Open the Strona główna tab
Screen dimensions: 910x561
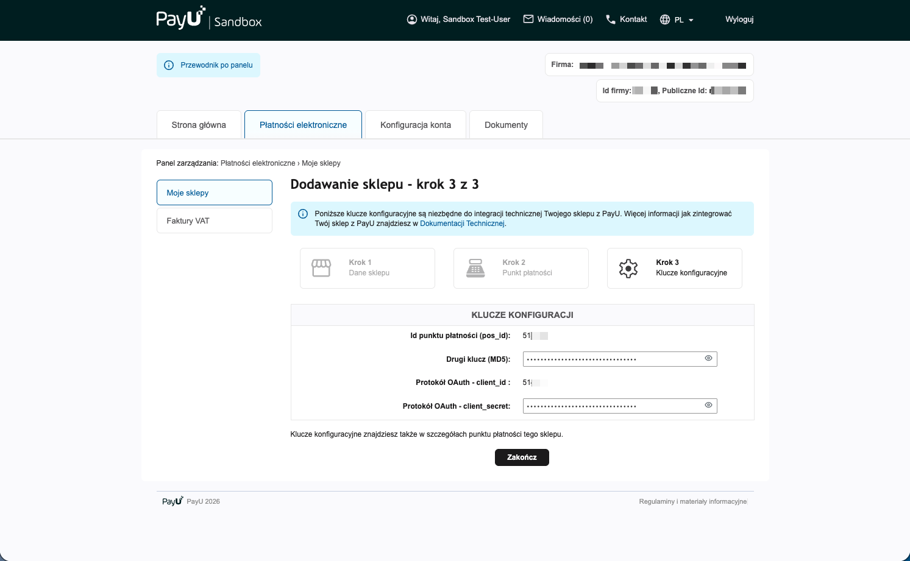pos(199,125)
